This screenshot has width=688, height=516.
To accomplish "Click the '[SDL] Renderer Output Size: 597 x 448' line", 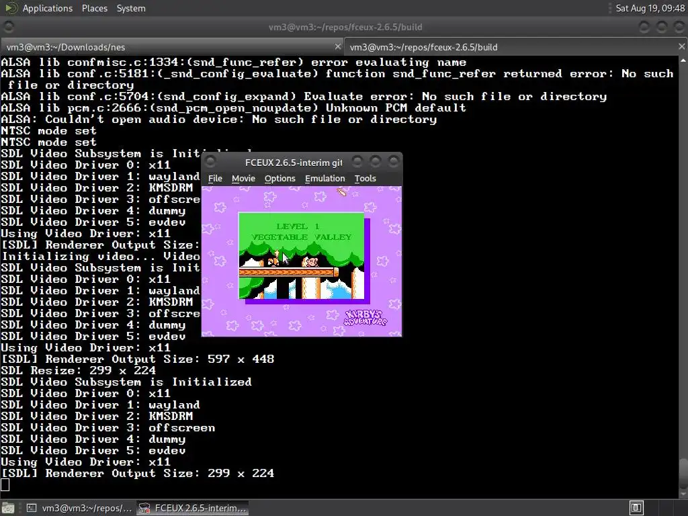I will point(137,359).
